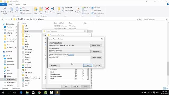Image resolution: width=169 pixels, height=95 pixels.
Task: Switch to the Share ribbon tab
Action: [x=18, y=4]
